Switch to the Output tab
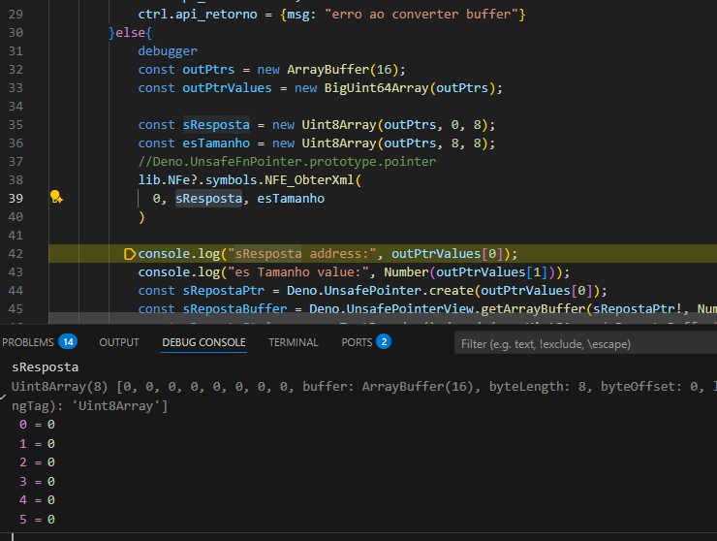717x541 pixels. (x=119, y=342)
